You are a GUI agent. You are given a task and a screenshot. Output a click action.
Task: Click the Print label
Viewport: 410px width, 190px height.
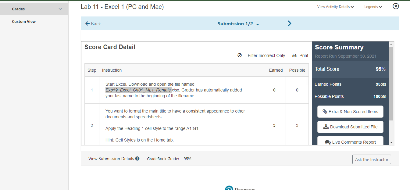304,56
